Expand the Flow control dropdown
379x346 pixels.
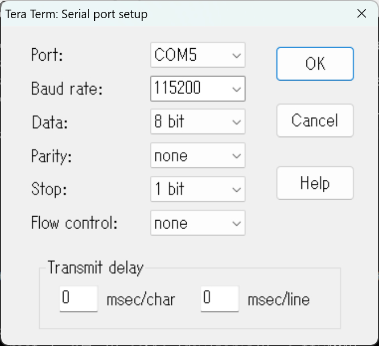tap(197, 223)
